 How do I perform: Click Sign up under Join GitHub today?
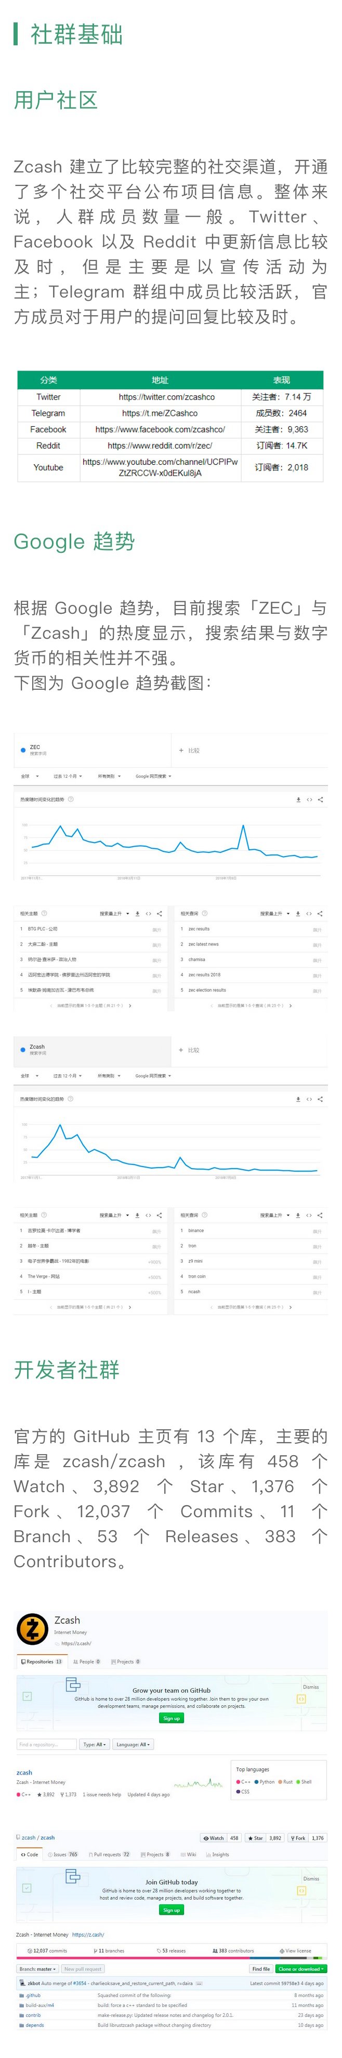tap(172, 1910)
